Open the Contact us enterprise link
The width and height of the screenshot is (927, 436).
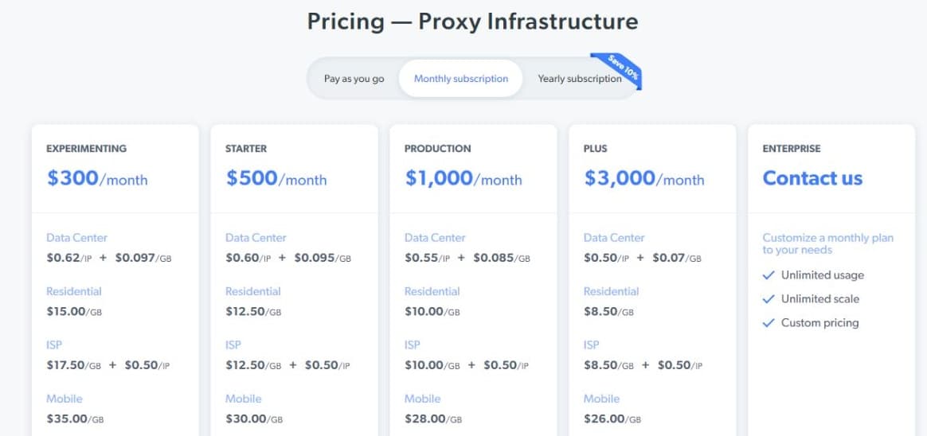tap(812, 178)
